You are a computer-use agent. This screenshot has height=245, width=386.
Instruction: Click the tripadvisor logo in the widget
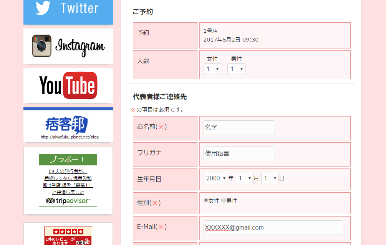tap(68, 201)
